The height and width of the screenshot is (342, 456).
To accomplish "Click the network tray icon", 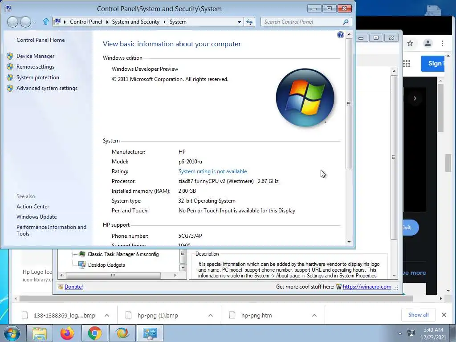I will coord(411,333).
